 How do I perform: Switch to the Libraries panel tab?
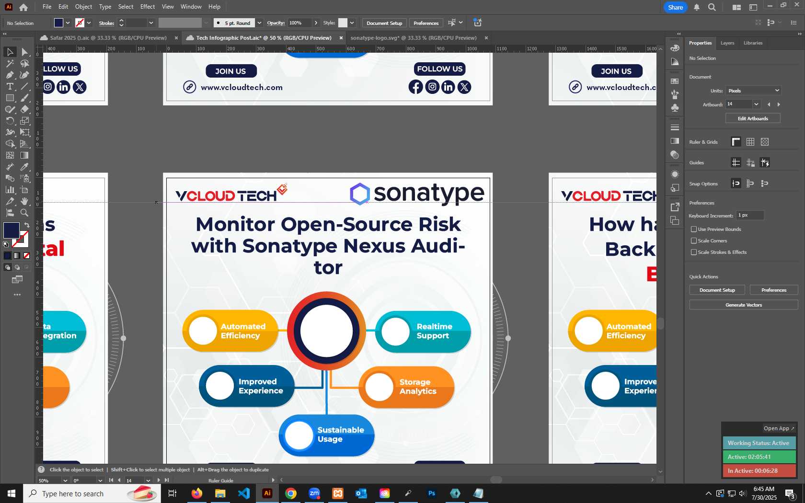pyautogui.click(x=753, y=43)
